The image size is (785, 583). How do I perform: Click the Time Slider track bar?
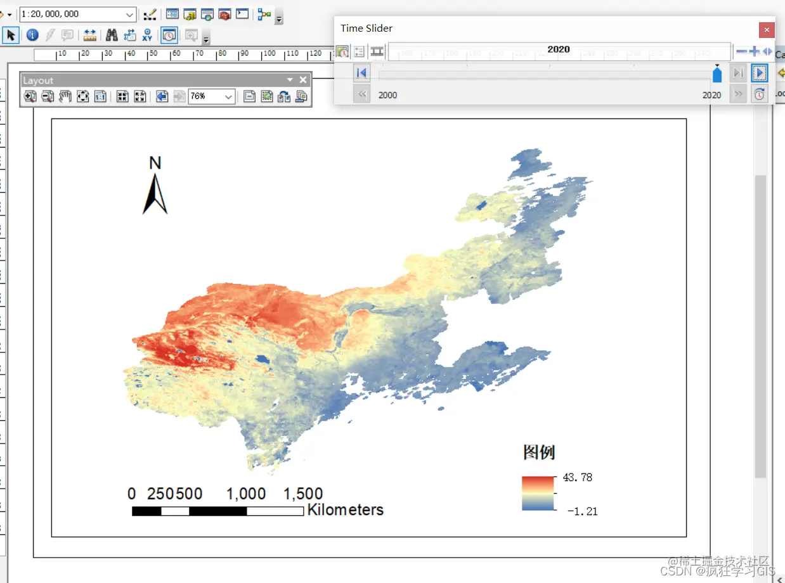545,75
